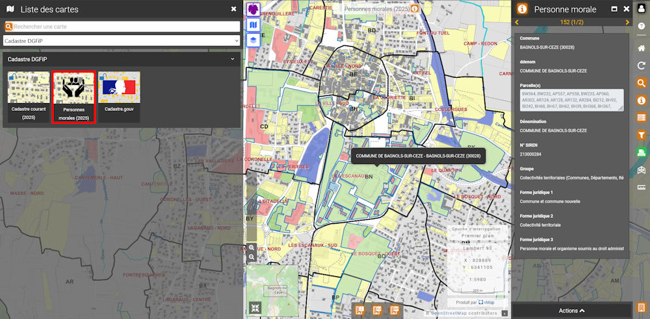Zoom out on the map
Screen dimensions: 650x319
[252, 257]
